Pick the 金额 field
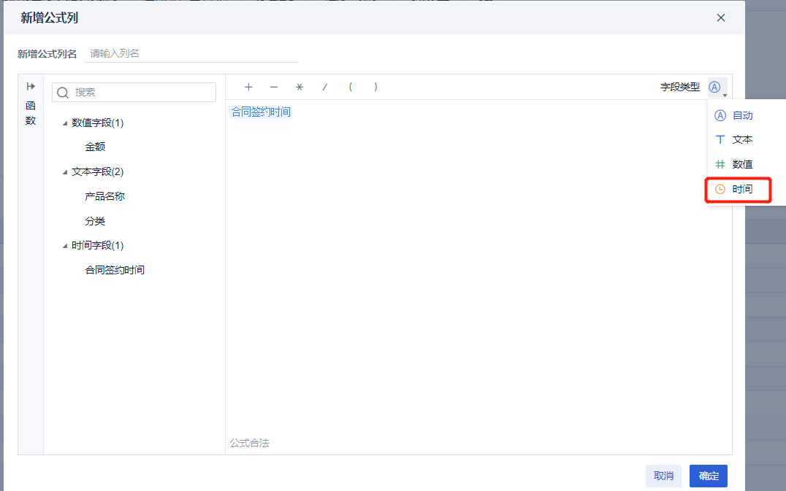Screen dimensions: 786x491 click(95, 147)
